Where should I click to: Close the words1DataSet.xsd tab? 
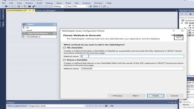pos(33,11)
